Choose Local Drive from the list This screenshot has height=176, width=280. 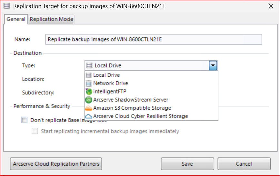coord(151,75)
